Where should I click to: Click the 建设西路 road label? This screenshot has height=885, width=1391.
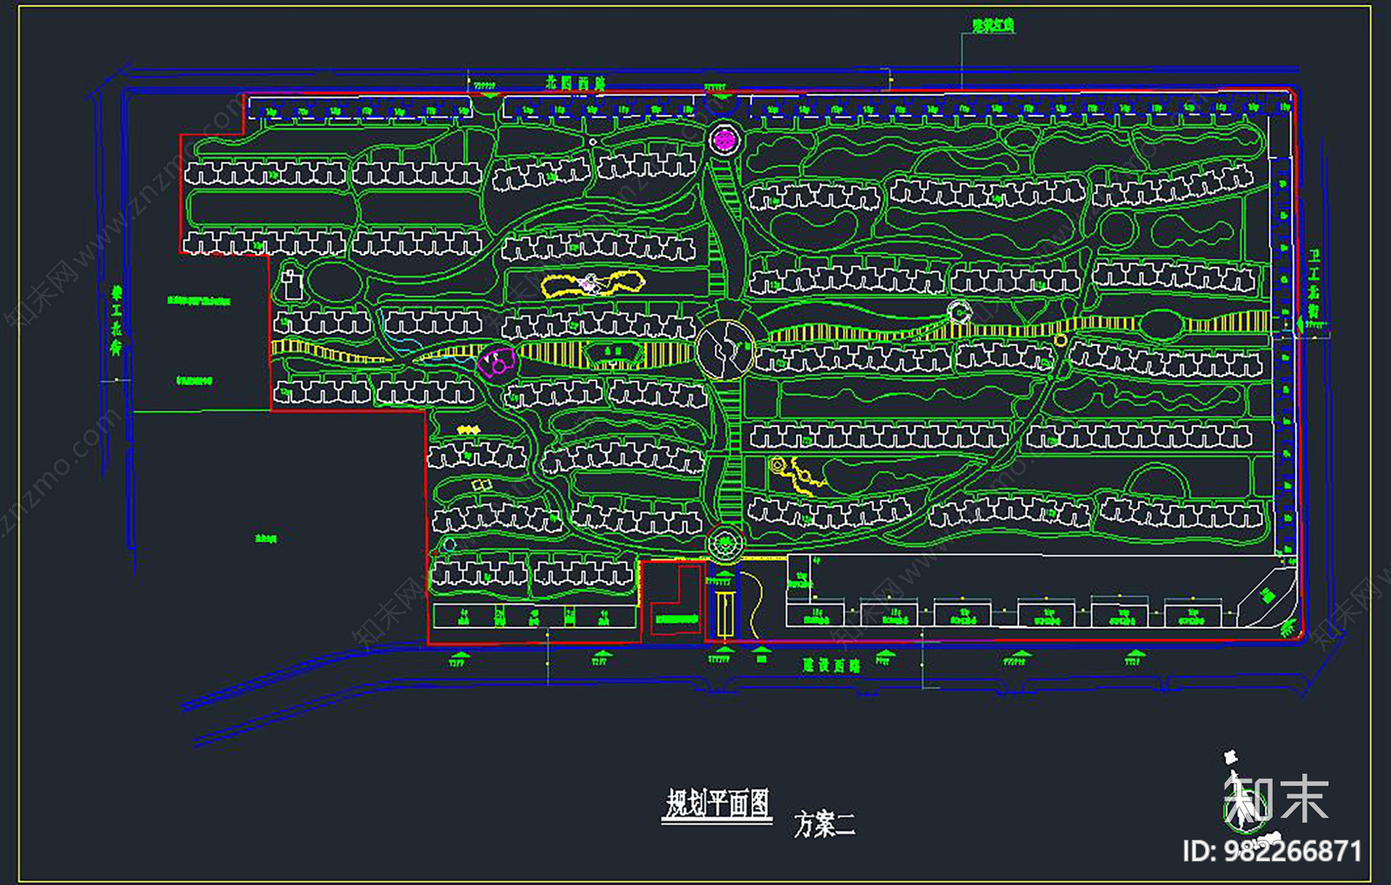(830, 666)
